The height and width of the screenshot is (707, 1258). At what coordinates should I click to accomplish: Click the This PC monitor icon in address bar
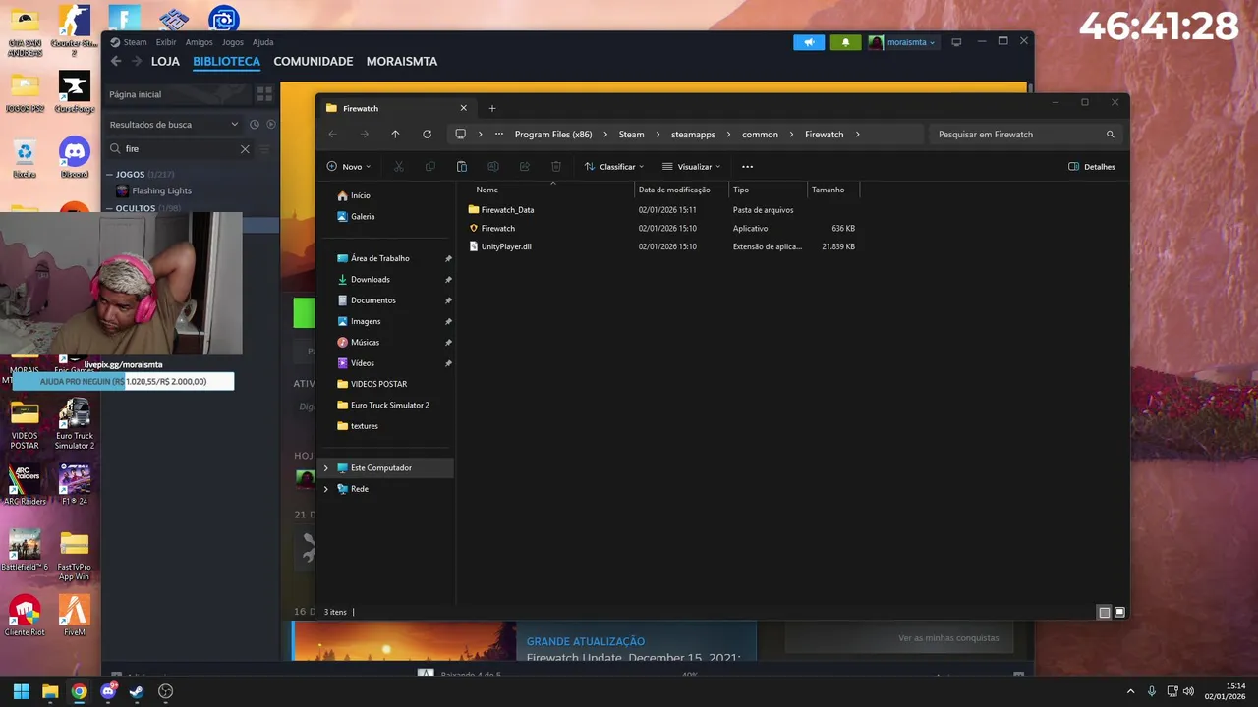tap(460, 135)
